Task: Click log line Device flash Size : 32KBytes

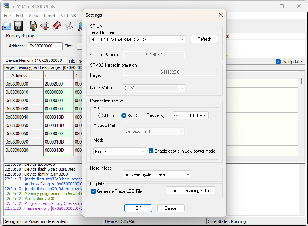Action: [40, 169]
